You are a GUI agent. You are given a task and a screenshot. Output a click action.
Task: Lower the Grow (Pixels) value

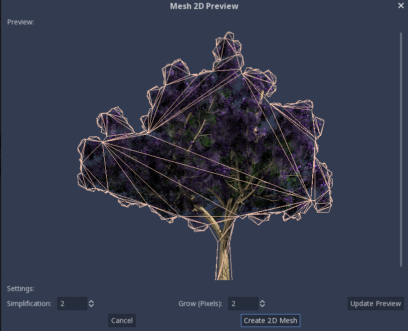pyautogui.click(x=262, y=306)
